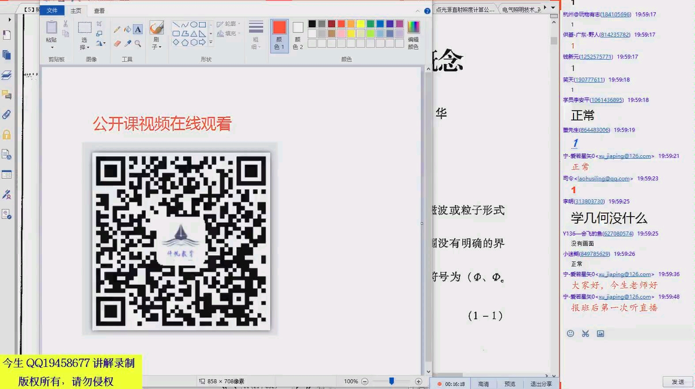The image size is (695, 389).
Task: Click the Paint canvas vertical scrollbar
Action: [428, 221]
